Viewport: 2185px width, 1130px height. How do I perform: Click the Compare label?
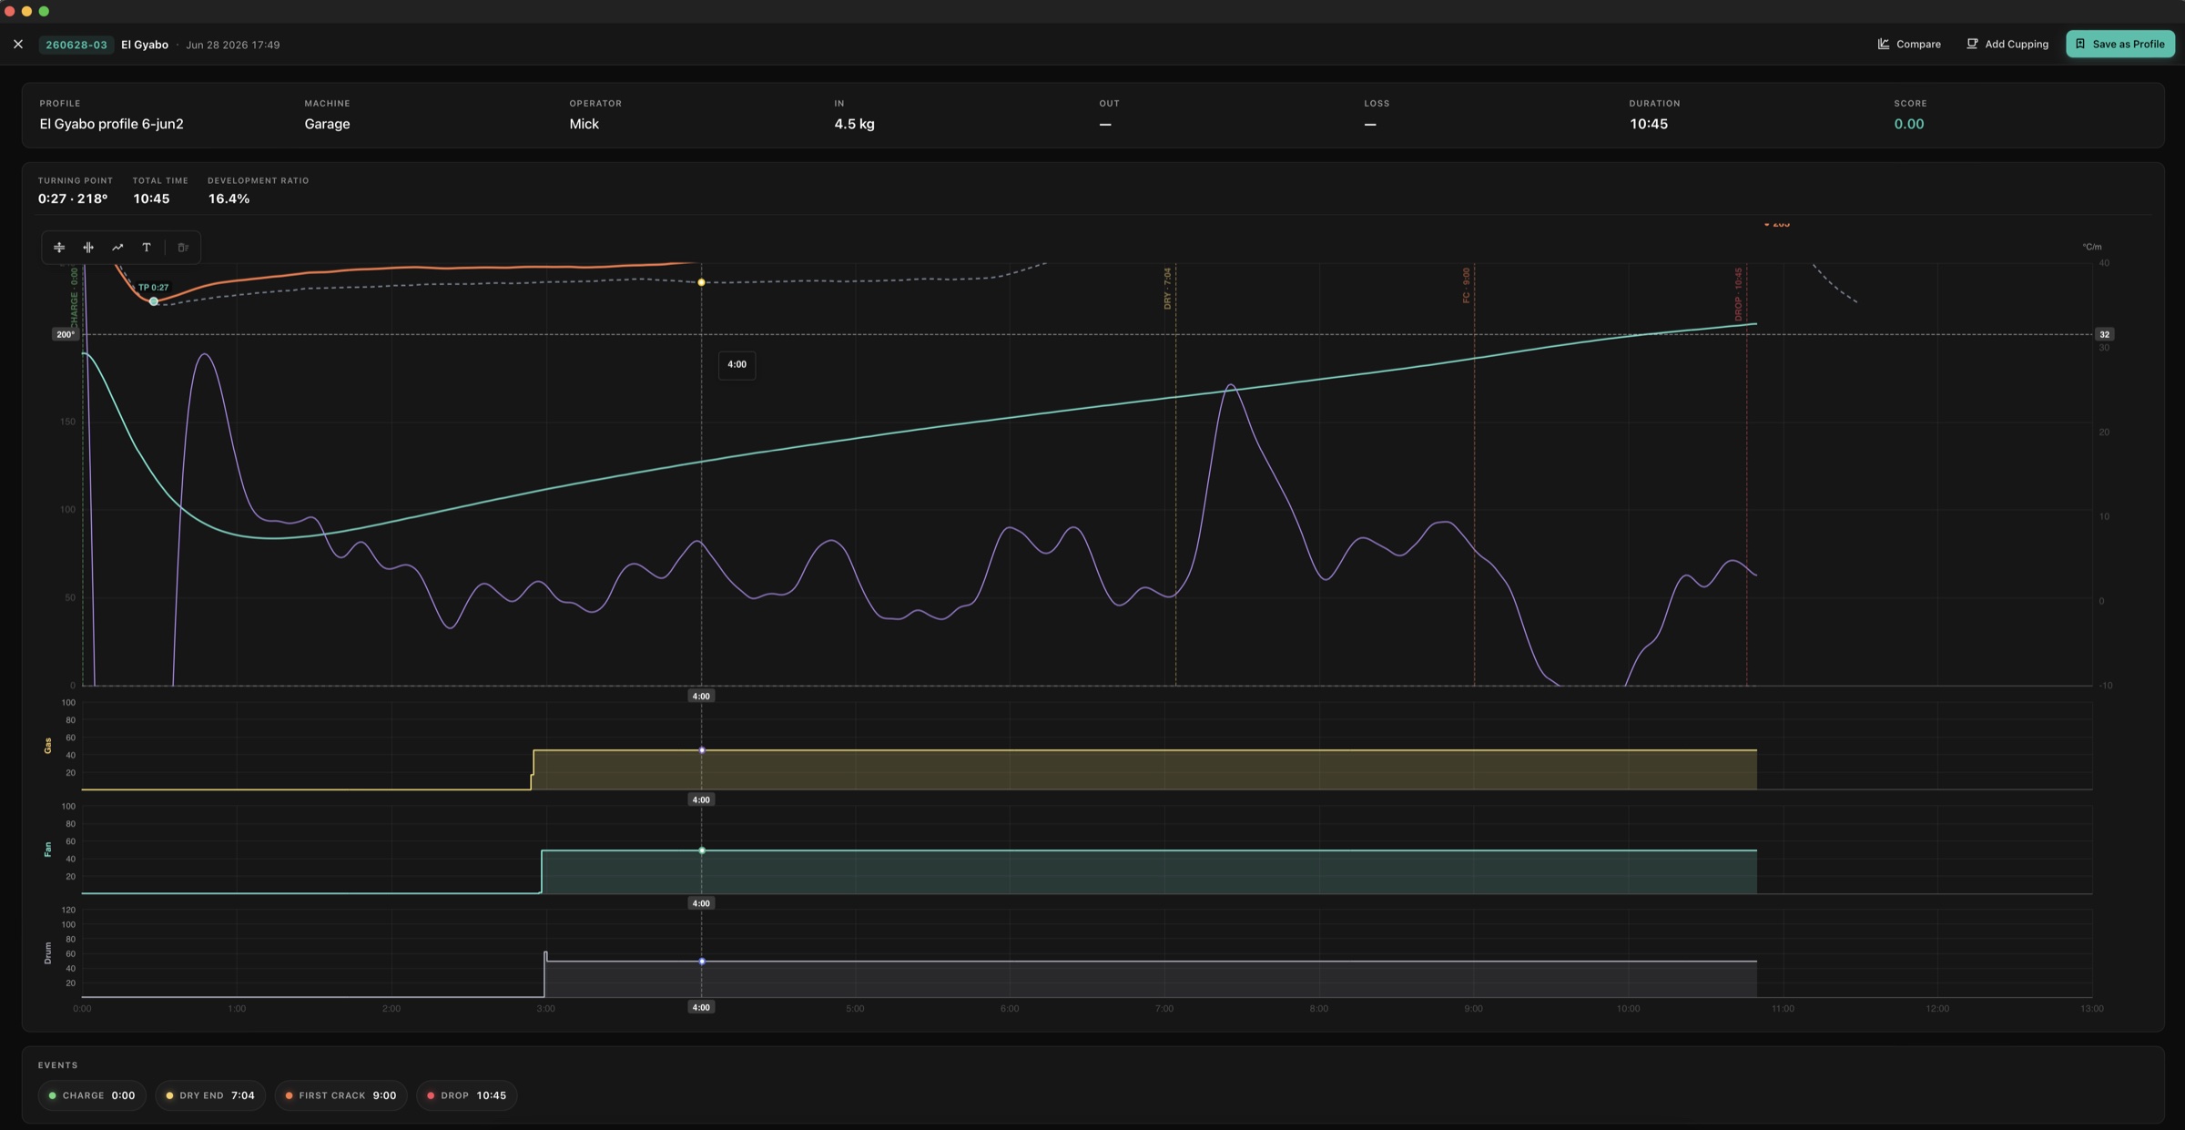pos(1918,45)
